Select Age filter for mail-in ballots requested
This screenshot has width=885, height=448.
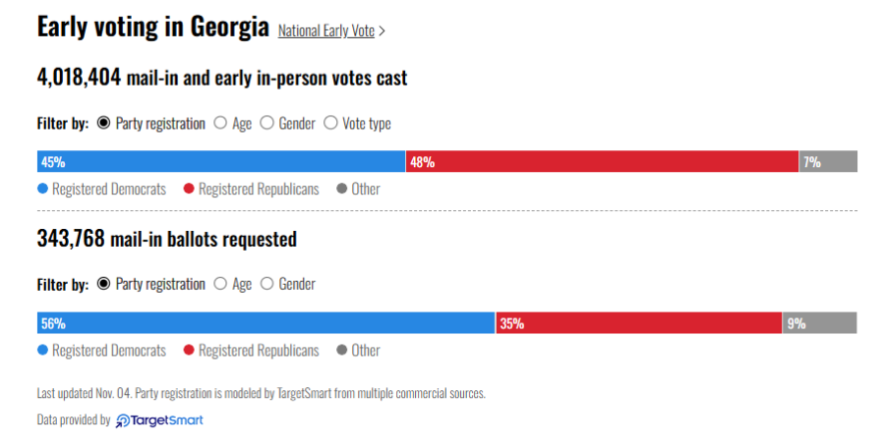point(232,284)
